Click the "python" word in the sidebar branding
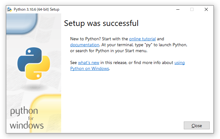 click(24, 112)
